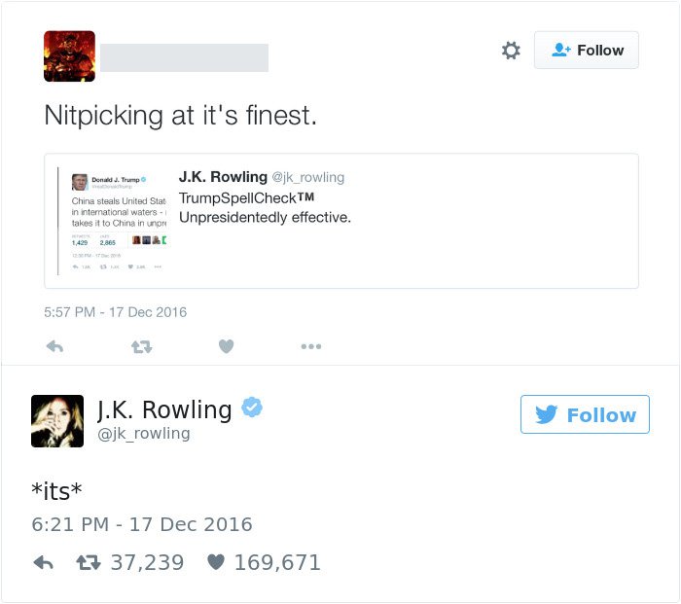
Task: Retweet the 'Nitpicking at it's finest' tweet
Action: [x=142, y=346]
